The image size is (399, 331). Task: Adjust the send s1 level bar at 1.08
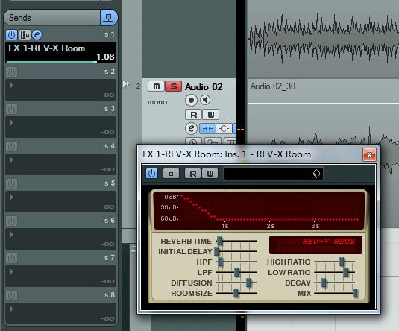click(51, 62)
